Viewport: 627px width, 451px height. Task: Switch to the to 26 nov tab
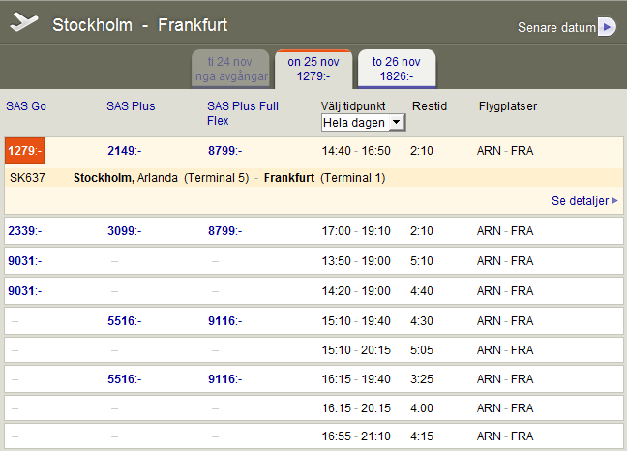(397, 69)
